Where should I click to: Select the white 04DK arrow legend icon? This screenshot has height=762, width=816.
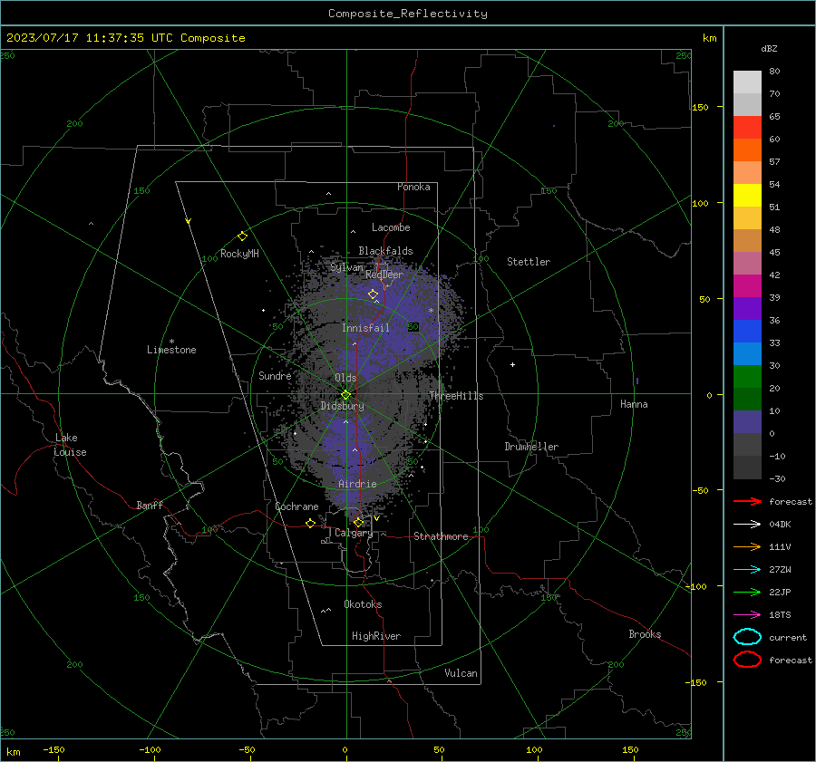747,524
